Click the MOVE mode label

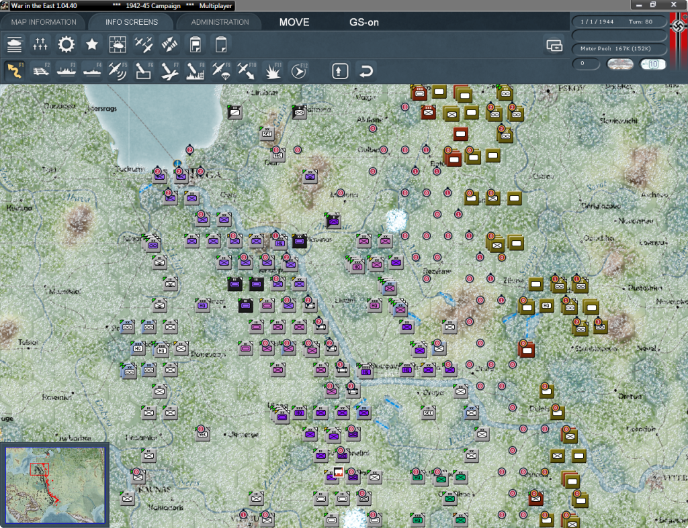click(294, 22)
